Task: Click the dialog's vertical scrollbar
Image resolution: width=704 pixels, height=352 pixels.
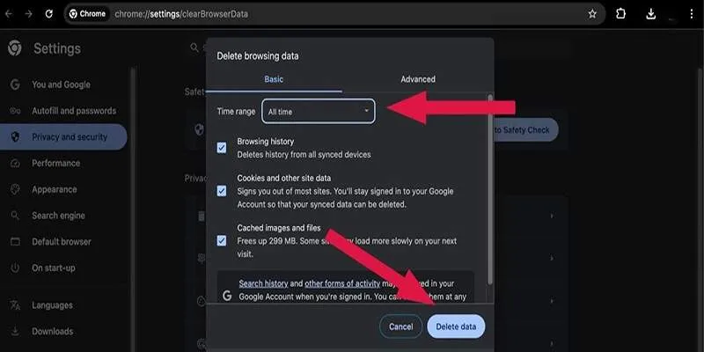Action: click(x=490, y=188)
